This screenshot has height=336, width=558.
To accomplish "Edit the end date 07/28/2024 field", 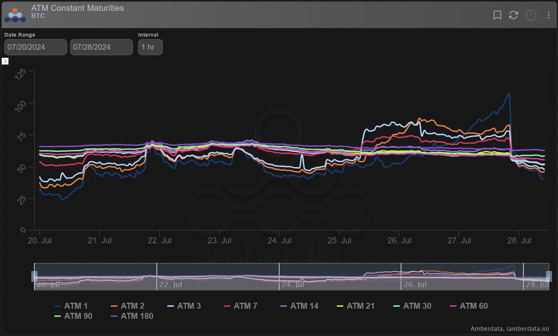I will point(101,47).
